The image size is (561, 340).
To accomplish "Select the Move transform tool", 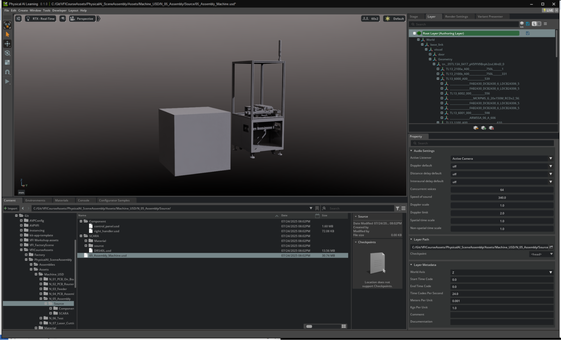I will click(8, 44).
